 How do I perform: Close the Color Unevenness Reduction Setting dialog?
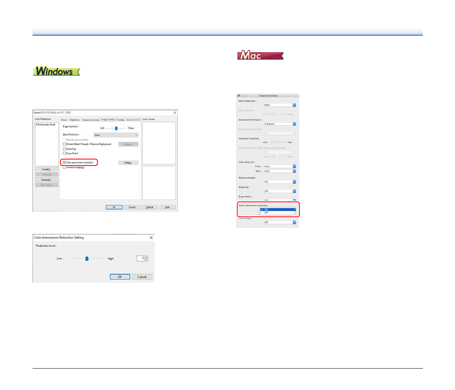point(151,238)
